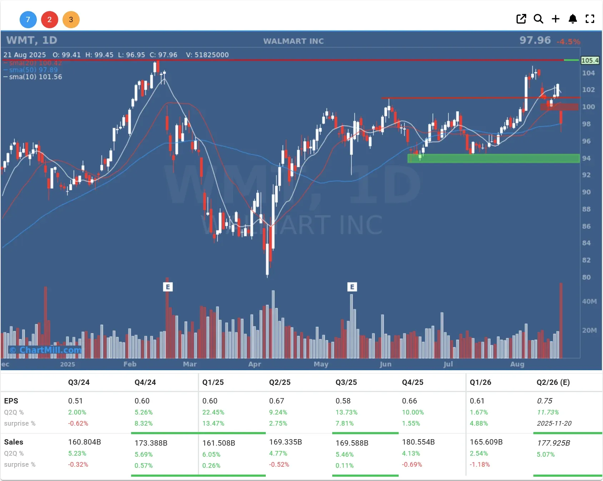
Task: Click the 97.96 last price value
Action: (x=535, y=40)
